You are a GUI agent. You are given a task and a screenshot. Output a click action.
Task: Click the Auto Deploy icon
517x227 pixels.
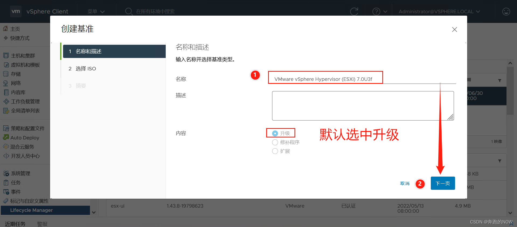coord(6,137)
